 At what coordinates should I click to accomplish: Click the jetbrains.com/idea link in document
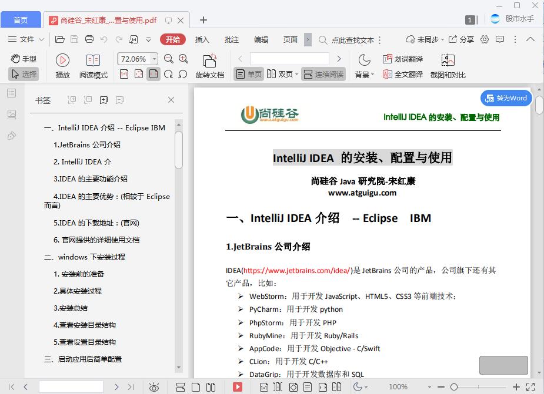[296, 270]
